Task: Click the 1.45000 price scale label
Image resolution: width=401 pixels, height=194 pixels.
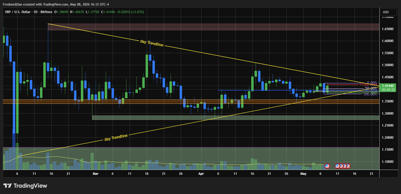Action: [388, 77]
